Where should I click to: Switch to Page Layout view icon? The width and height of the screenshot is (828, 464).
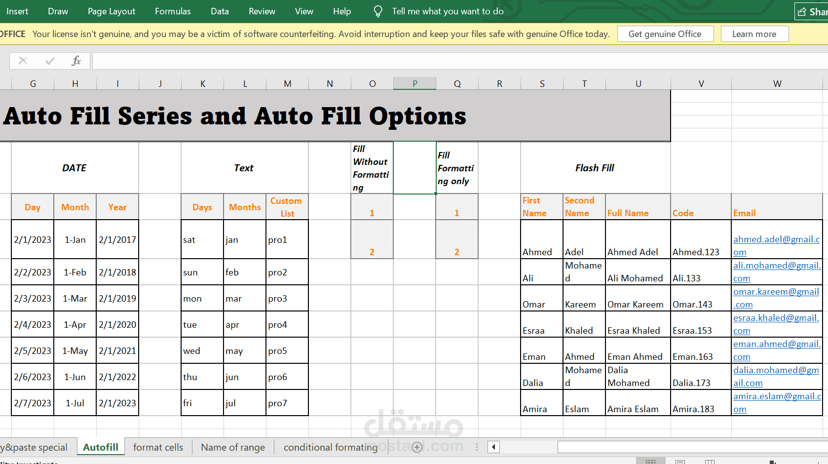tap(680, 462)
